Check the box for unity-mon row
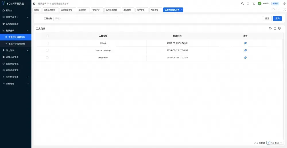Screen dimensions: 287x148 click(x=47, y=58)
